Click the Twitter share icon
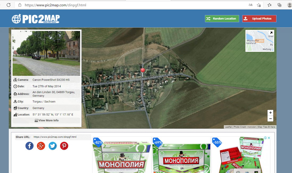The image size is (292, 173). point(52,146)
